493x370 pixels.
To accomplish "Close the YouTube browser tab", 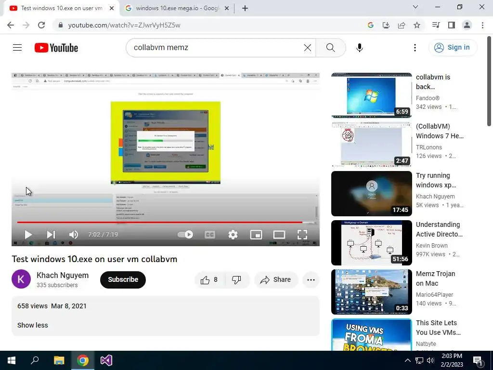I will click(112, 8).
